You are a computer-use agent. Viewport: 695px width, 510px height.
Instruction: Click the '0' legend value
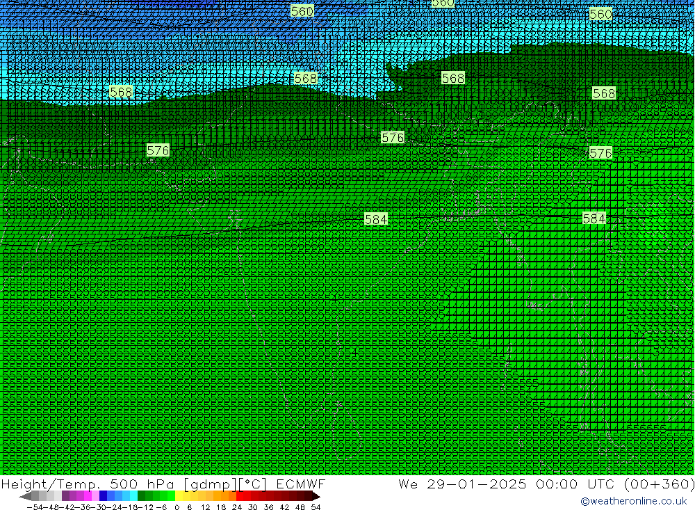coord(177,507)
